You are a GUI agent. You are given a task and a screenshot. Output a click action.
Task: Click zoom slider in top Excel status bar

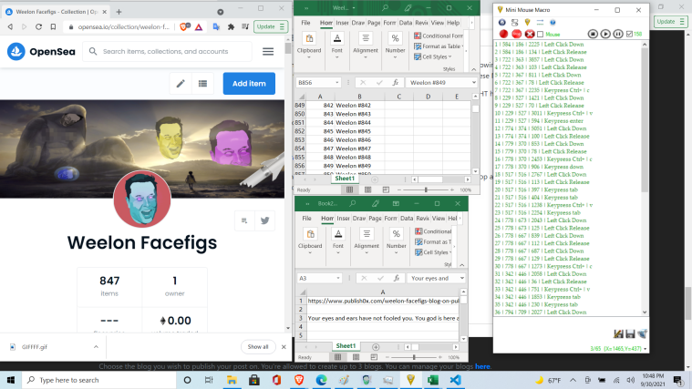pos(426,189)
